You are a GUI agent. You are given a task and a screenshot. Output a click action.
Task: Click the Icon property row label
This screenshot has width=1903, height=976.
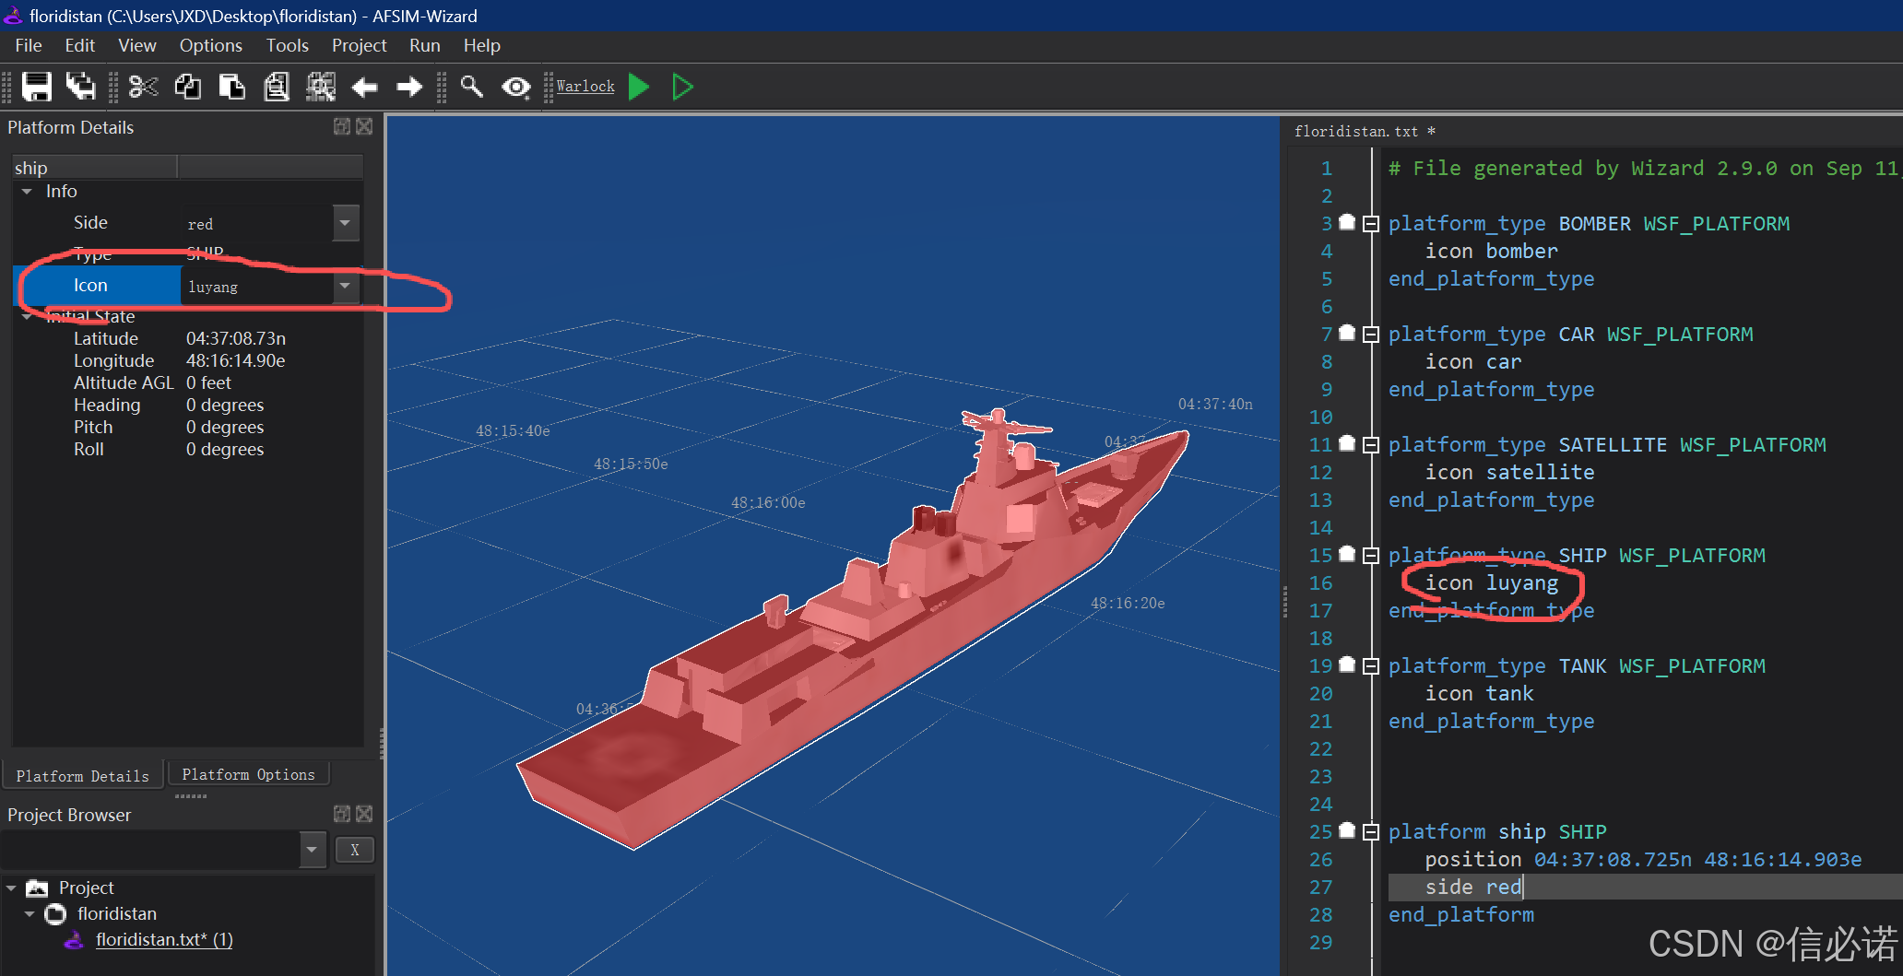tap(90, 286)
